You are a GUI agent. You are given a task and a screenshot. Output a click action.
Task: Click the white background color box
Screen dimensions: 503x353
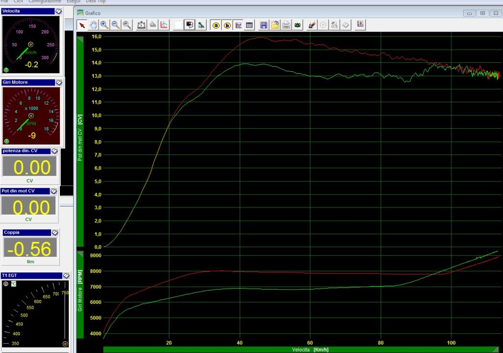pos(178,25)
